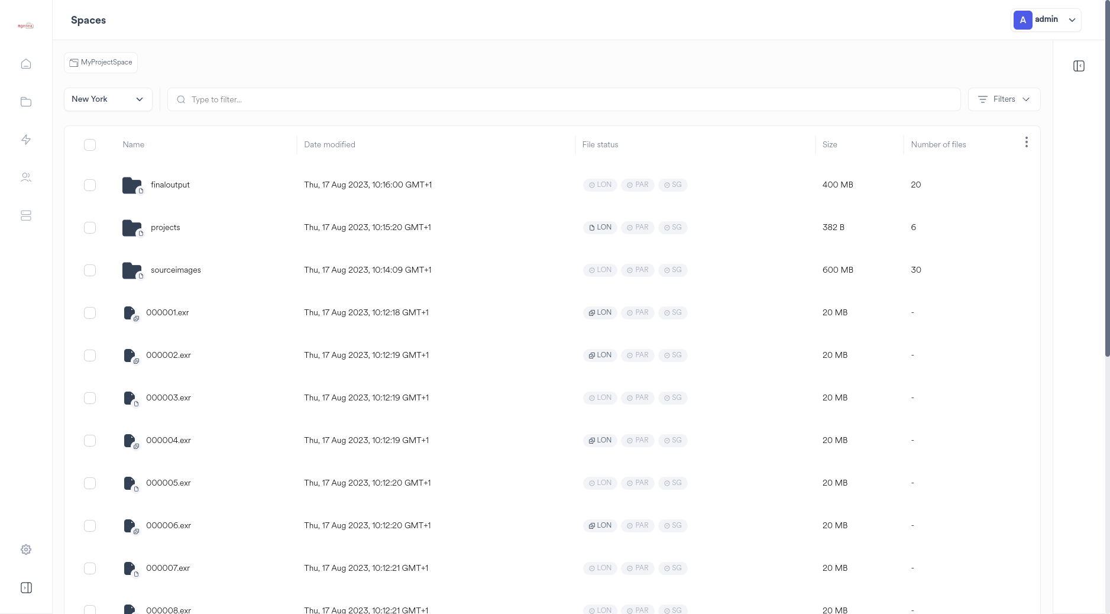Check the checkbox for finaloutput folder
The height and width of the screenshot is (614, 1110).
point(90,185)
